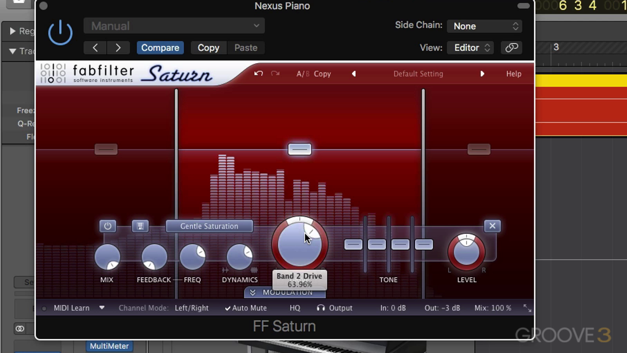This screenshot has height=353, width=627.
Task: Change Channel Mode Left/Right setting
Action: (191, 308)
